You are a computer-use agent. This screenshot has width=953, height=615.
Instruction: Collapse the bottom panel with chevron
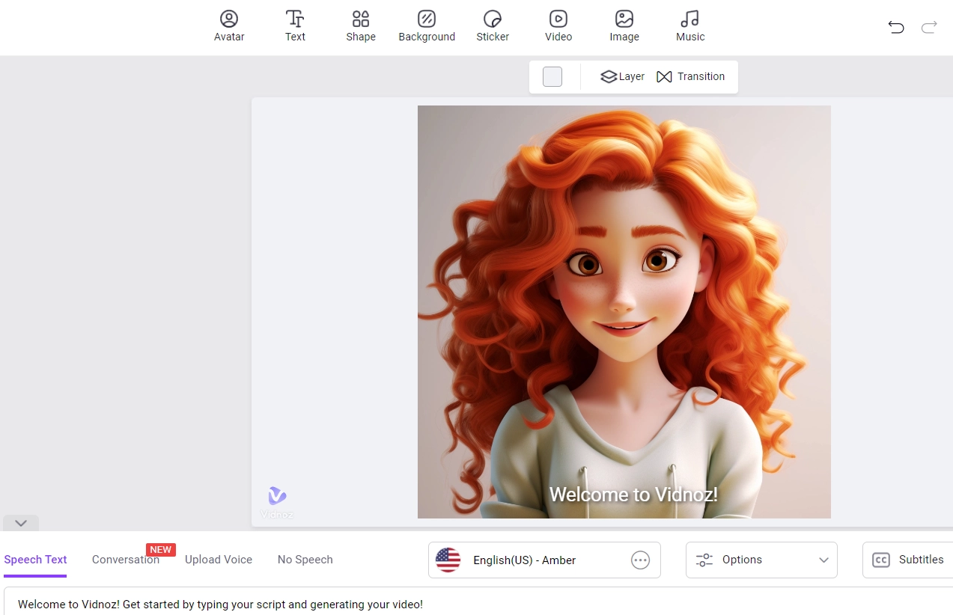click(21, 523)
